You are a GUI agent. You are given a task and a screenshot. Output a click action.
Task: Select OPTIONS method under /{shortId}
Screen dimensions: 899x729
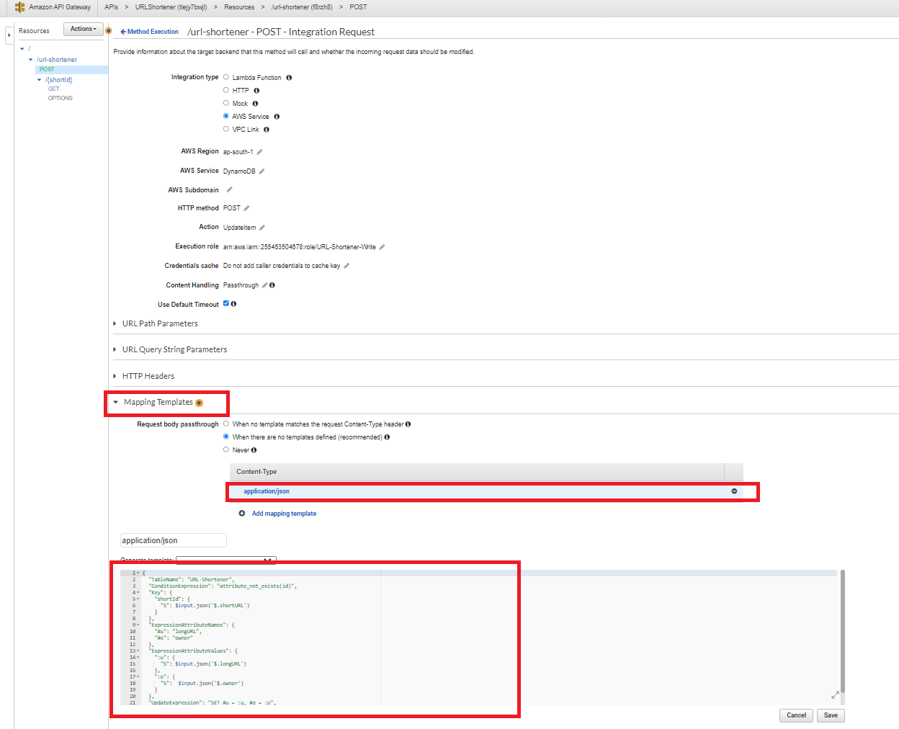coord(61,98)
